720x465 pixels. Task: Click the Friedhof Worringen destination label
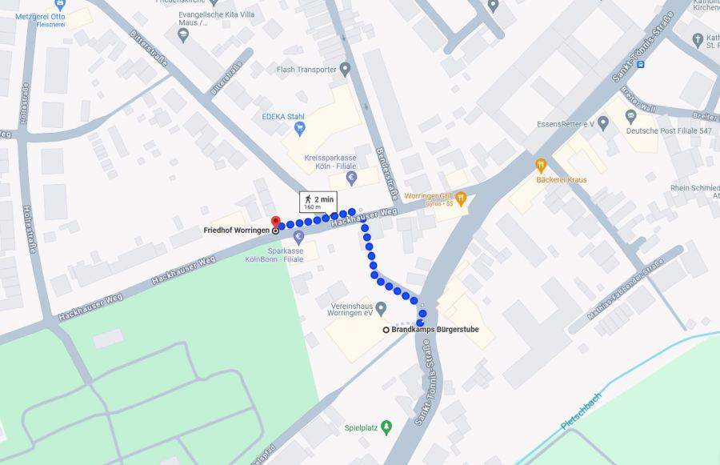[237, 230]
